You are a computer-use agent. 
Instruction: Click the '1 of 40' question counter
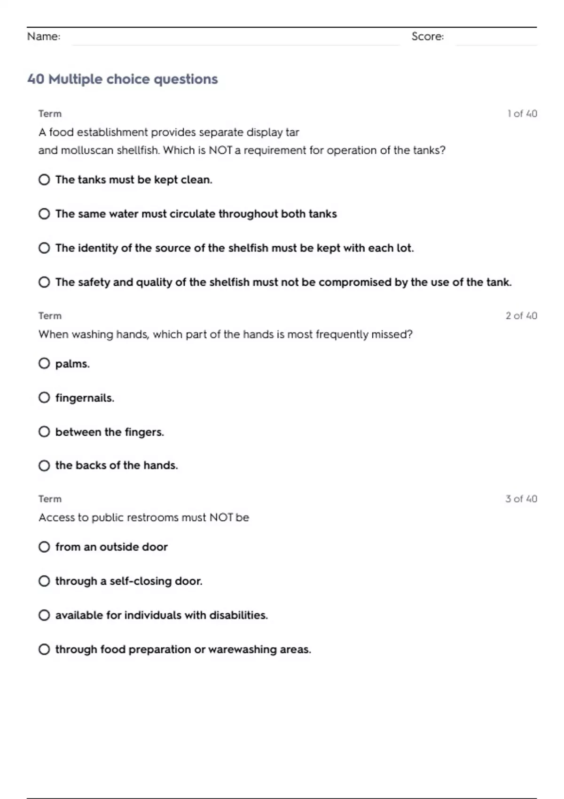coord(522,114)
